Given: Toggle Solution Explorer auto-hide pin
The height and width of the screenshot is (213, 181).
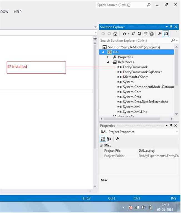Looking at the screenshot, I should 171,27.
